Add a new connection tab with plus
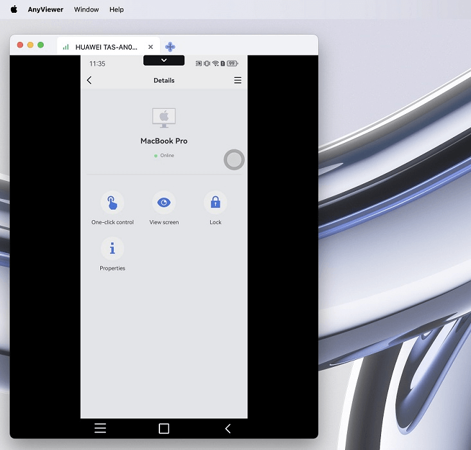Viewport: 471px width, 450px height. [170, 46]
